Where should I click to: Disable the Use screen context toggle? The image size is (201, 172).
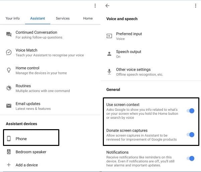pyautogui.click(x=191, y=111)
